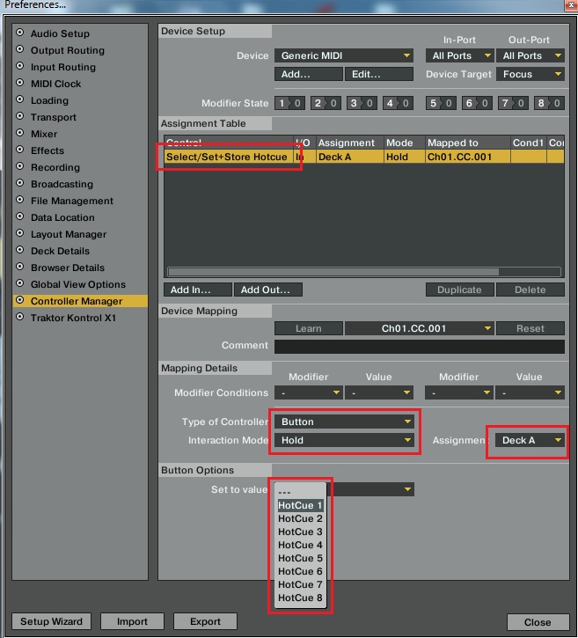This screenshot has width=578, height=638.
Task: Import a controller mapping
Action: (x=132, y=621)
